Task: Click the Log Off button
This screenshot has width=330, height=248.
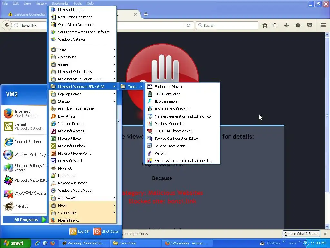Action: [80, 232]
